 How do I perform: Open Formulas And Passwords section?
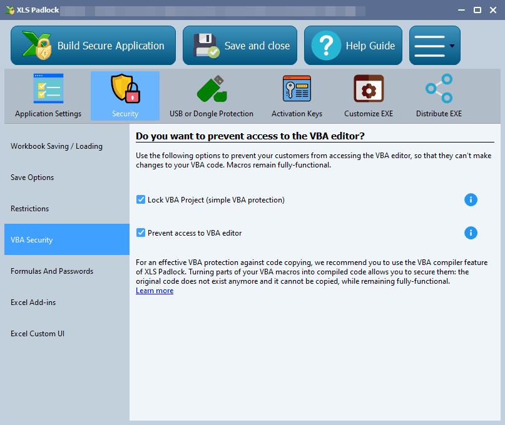(52, 271)
